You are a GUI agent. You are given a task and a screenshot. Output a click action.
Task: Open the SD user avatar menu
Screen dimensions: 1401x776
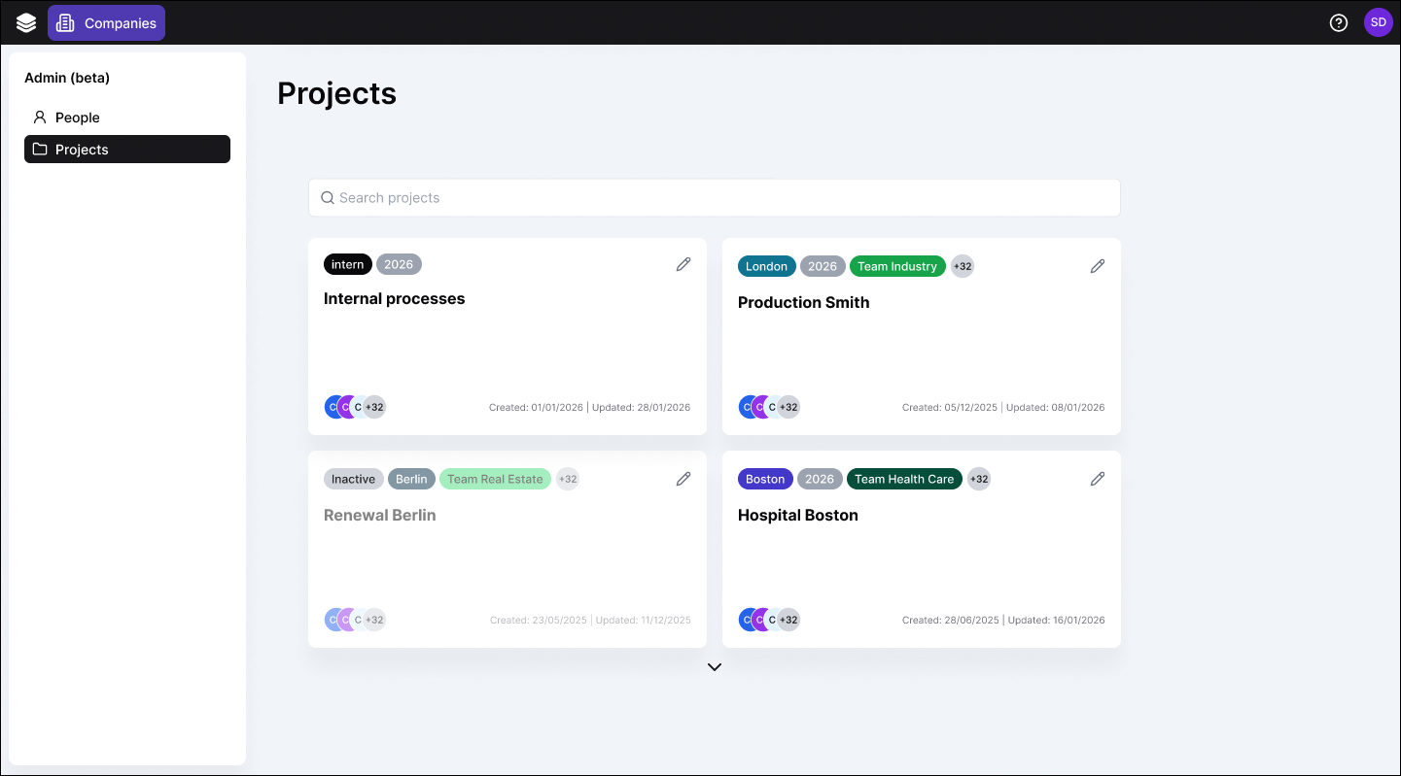click(1378, 22)
